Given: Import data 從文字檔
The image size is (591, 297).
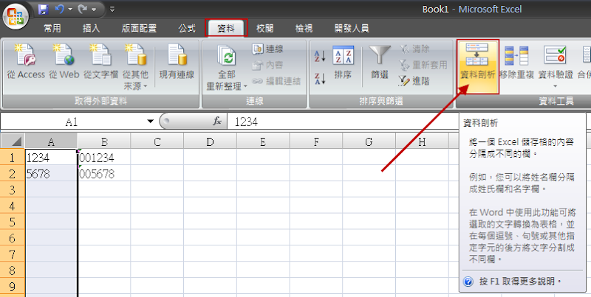Looking at the screenshot, I should (x=100, y=62).
